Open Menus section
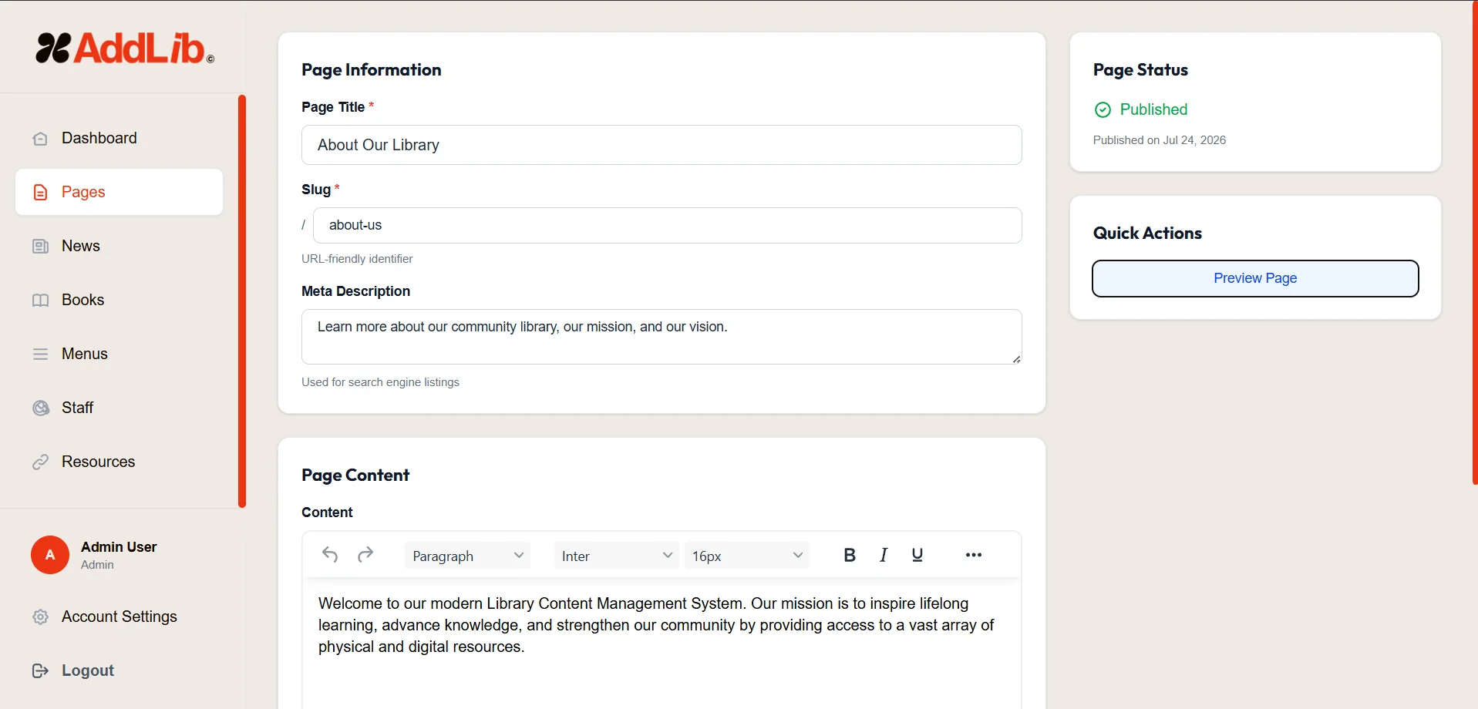 click(x=119, y=354)
